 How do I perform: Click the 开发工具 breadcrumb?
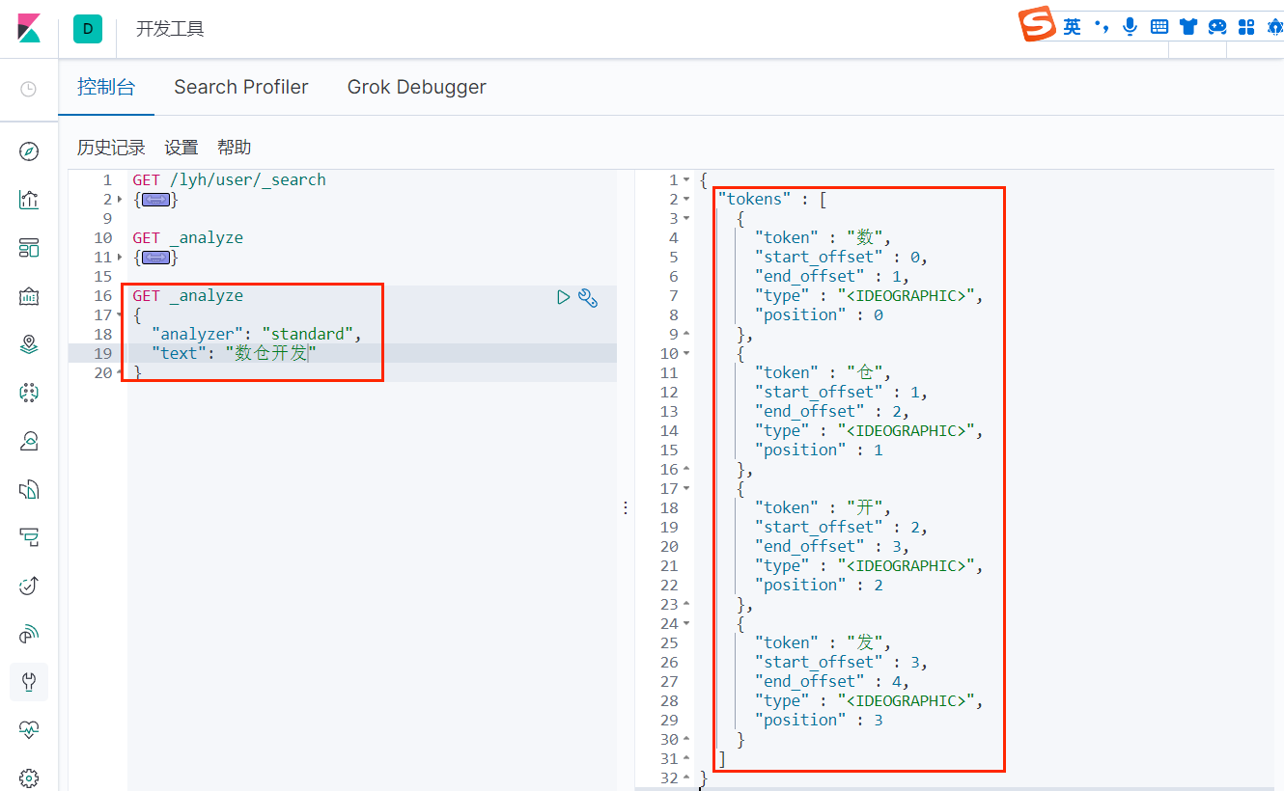(170, 29)
